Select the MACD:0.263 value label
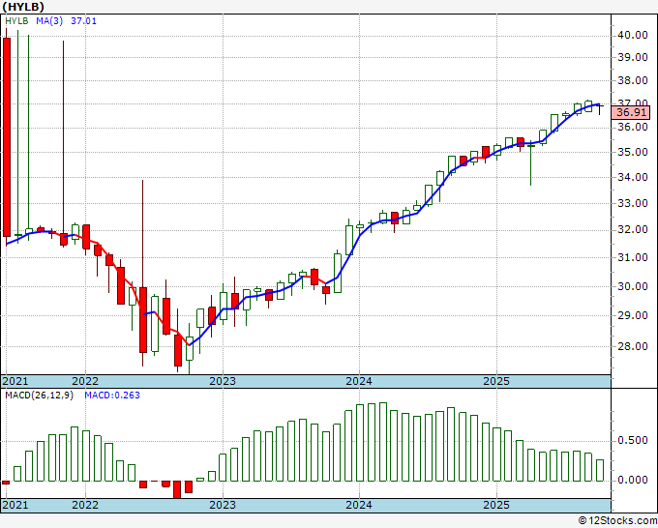The height and width of the screenshot is (528, 658). (x=112, y=396)
